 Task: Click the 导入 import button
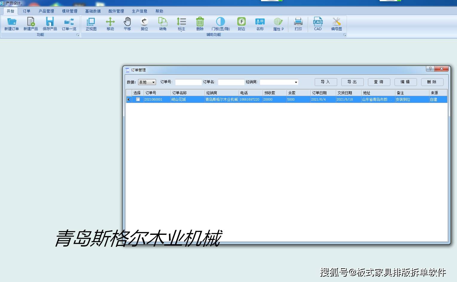click(x=326, y=82)
